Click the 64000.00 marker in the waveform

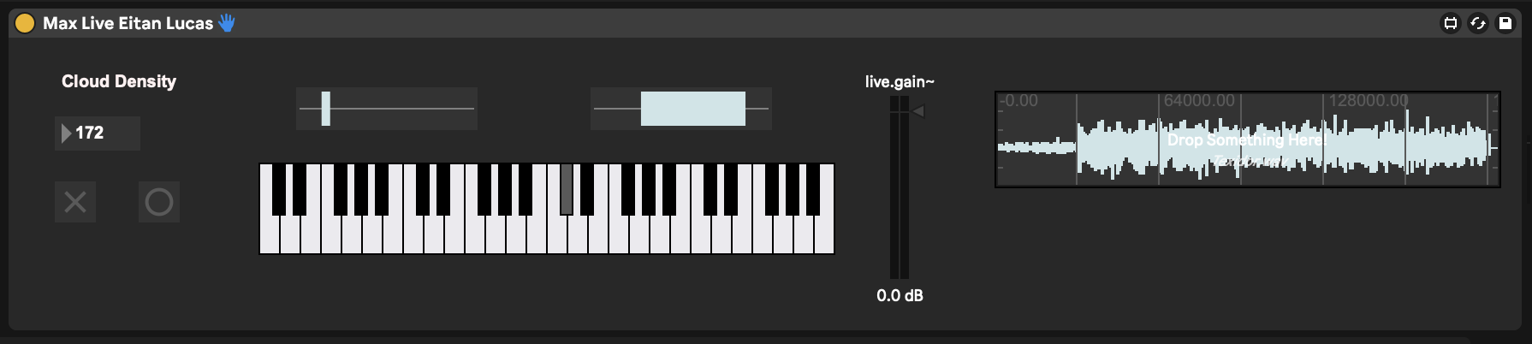pyautogui.click(x=1198, y=101)
